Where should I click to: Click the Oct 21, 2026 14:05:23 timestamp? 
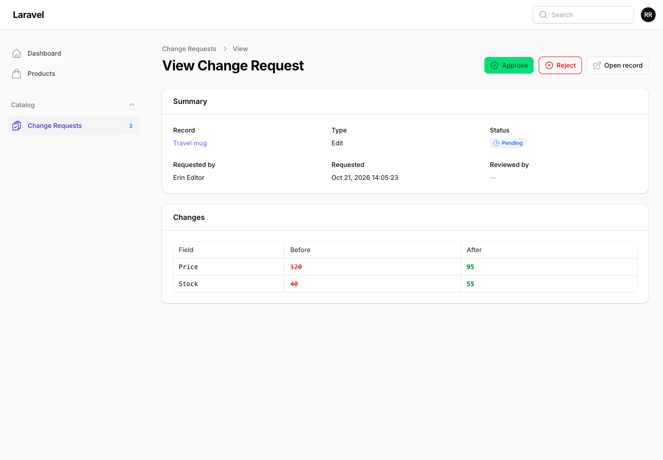pyautogui.click(x=365, y=178)
